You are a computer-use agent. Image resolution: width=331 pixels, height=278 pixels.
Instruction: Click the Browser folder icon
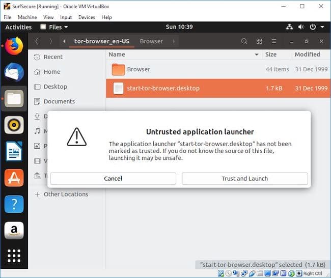click(x=118, y=69)
